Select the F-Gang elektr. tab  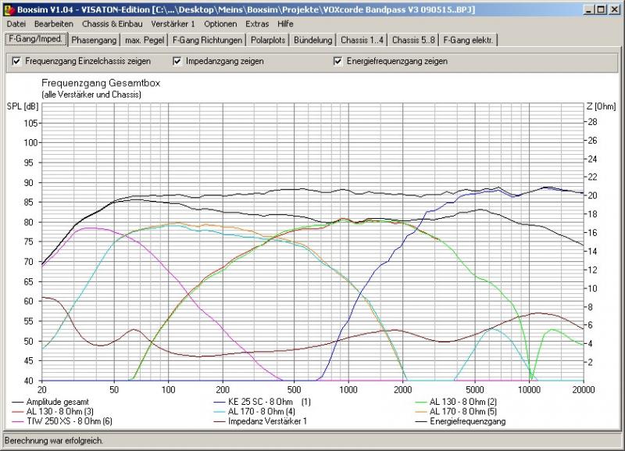click(468, 40)
